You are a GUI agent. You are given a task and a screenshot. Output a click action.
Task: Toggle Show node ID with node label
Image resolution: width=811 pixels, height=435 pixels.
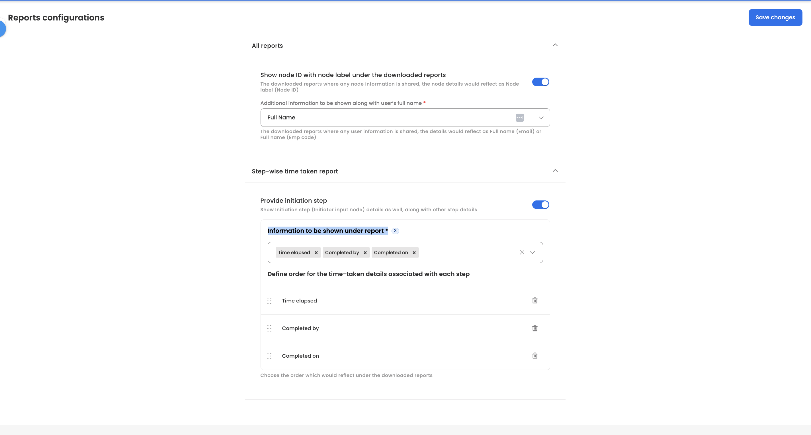[x=540, y=82]
